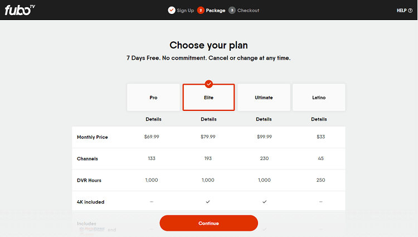Viewport: 418px width, 237px height.
Task: Go to the Checkout step
Action: 248,11
